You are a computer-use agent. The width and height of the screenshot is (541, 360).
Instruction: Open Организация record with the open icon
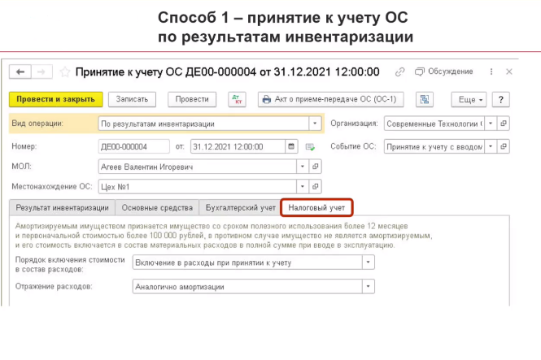[x=503, y=124]
